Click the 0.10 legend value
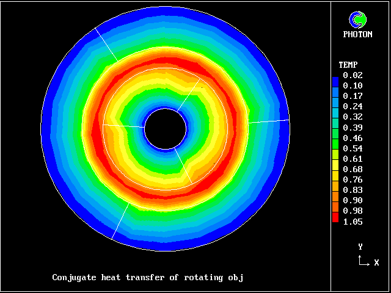 (x=353, y=85)
